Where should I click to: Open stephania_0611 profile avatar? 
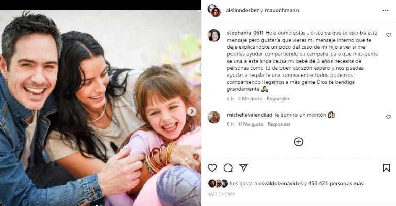click(x=214, y=35)
